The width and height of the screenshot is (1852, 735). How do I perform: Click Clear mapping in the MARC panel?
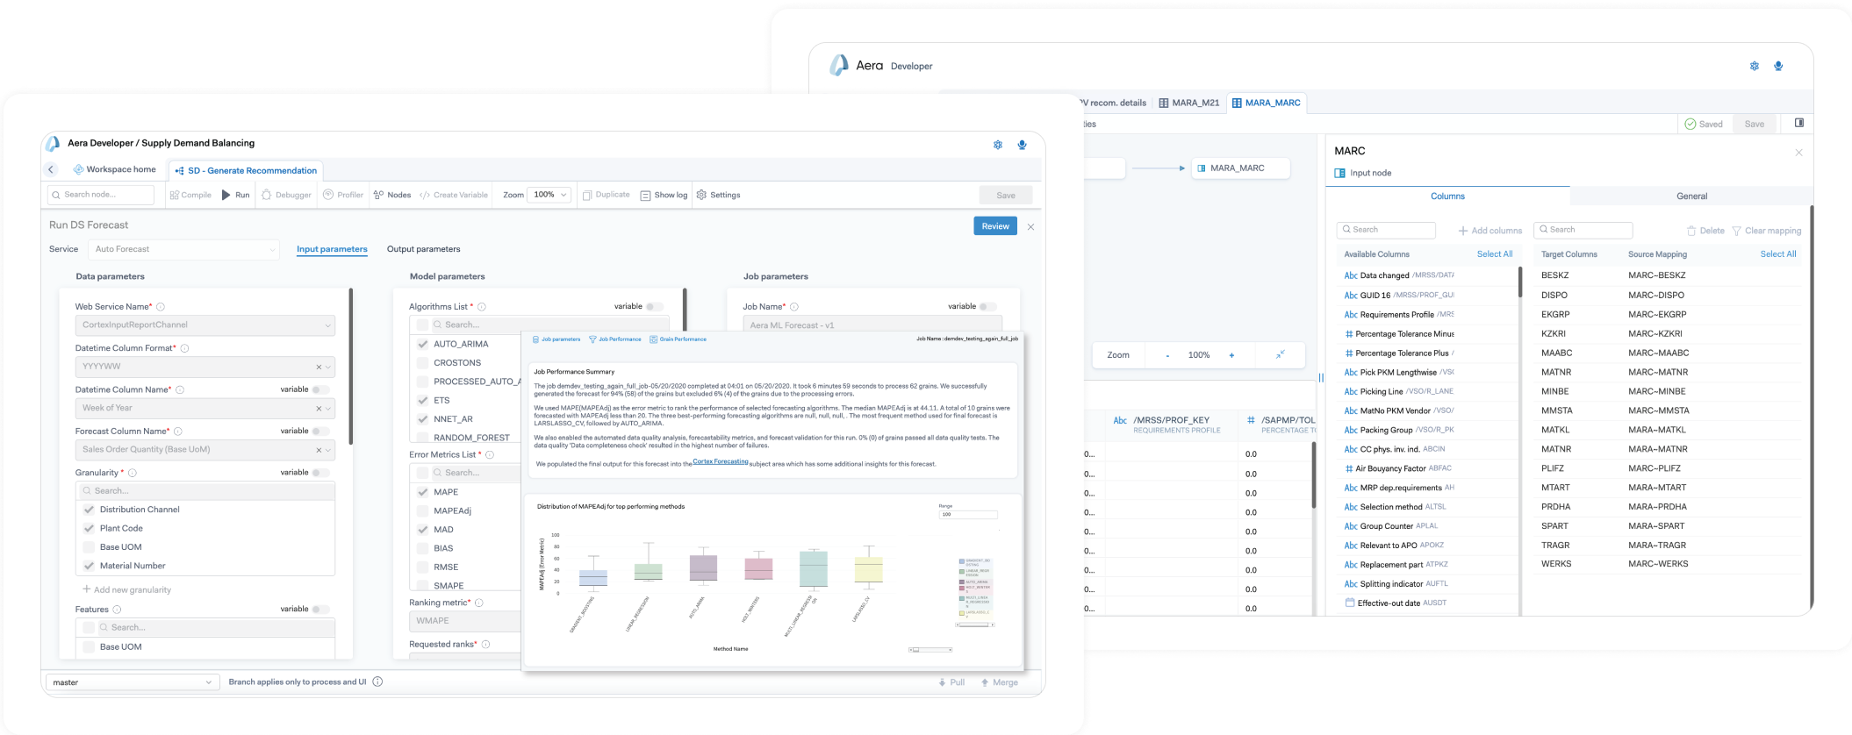coord(1766,231)
